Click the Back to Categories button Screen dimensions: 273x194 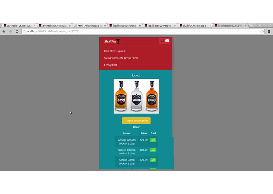tap(136, 121)
